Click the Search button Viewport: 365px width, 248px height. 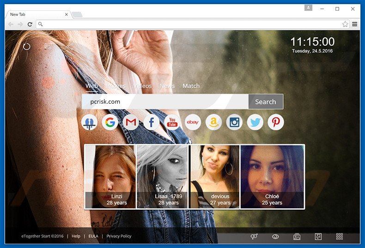pyautogui.click(x=266, y=102)
